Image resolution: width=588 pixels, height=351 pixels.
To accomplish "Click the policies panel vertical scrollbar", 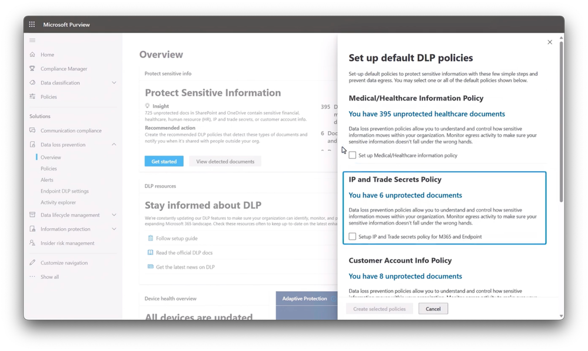I will click(562, 122).
